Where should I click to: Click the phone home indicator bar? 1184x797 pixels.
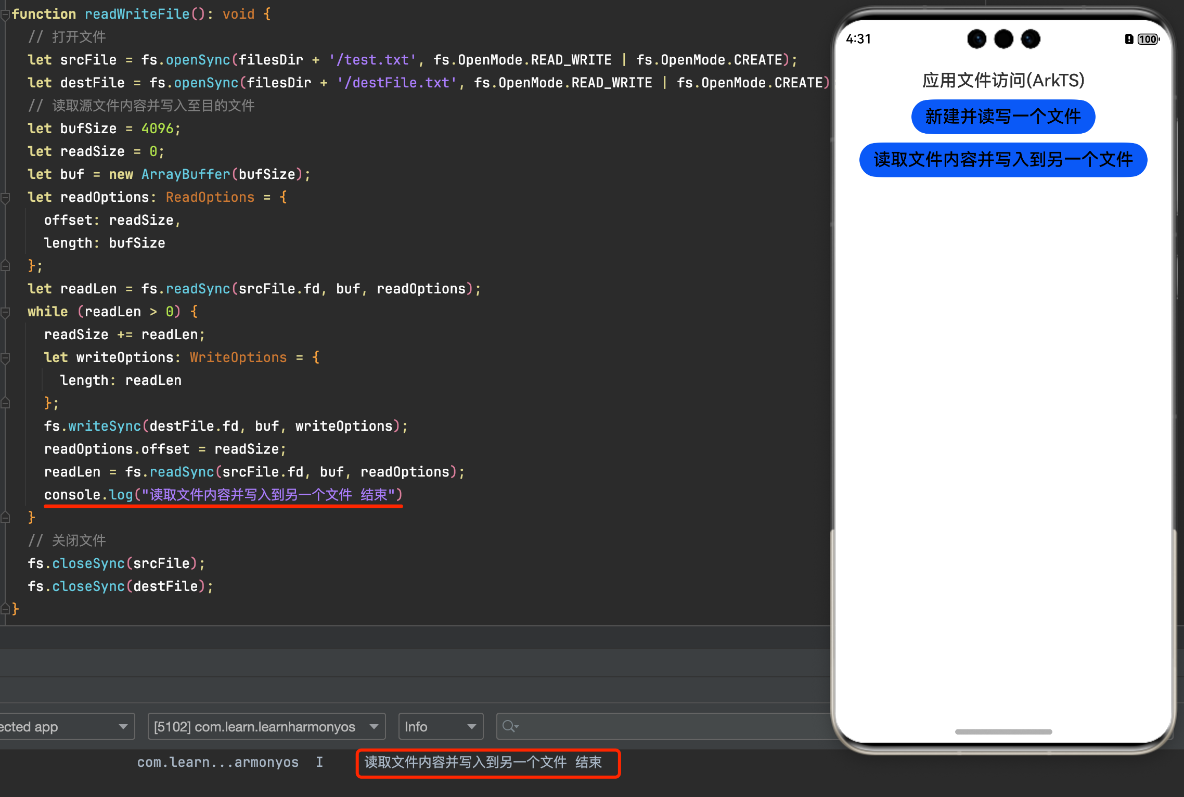[x=1003, y=731]
